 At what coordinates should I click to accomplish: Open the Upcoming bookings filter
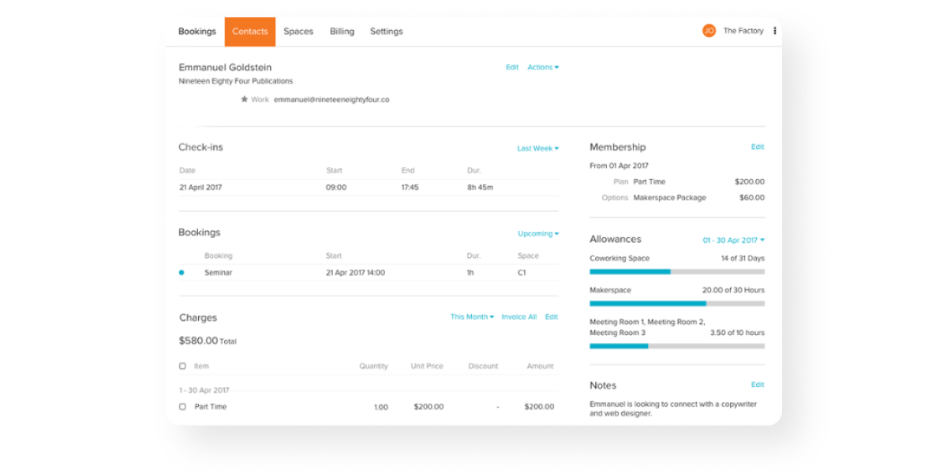[537, 233]
